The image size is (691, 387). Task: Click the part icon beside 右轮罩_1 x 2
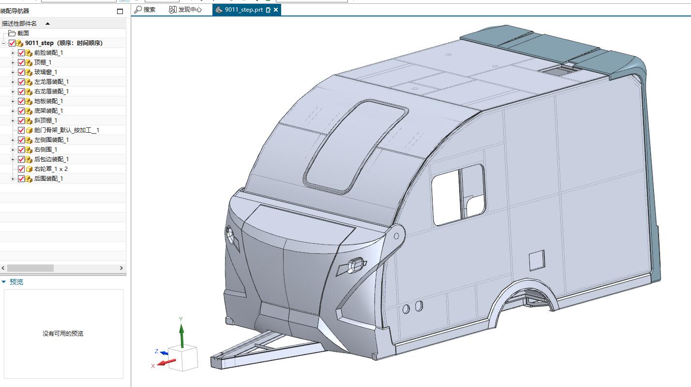(x=29, y=169)
